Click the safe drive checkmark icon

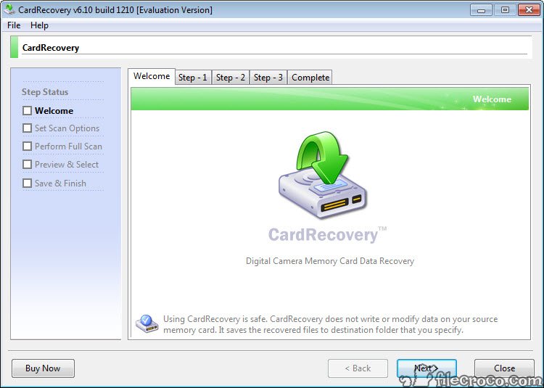[x=147, y=323]
